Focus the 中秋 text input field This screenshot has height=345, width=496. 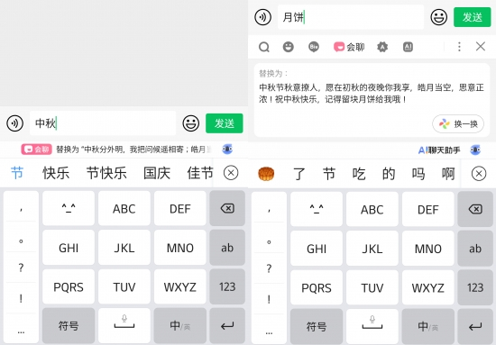point(103,123)
